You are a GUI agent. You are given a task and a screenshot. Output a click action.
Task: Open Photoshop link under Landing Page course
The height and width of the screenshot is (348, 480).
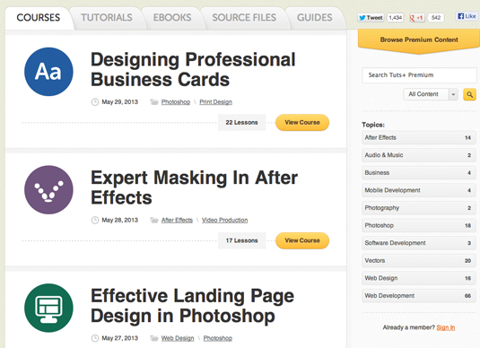pyautogui.click(x=218, y=338)
